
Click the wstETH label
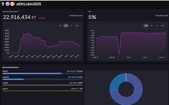coord(6,77)
